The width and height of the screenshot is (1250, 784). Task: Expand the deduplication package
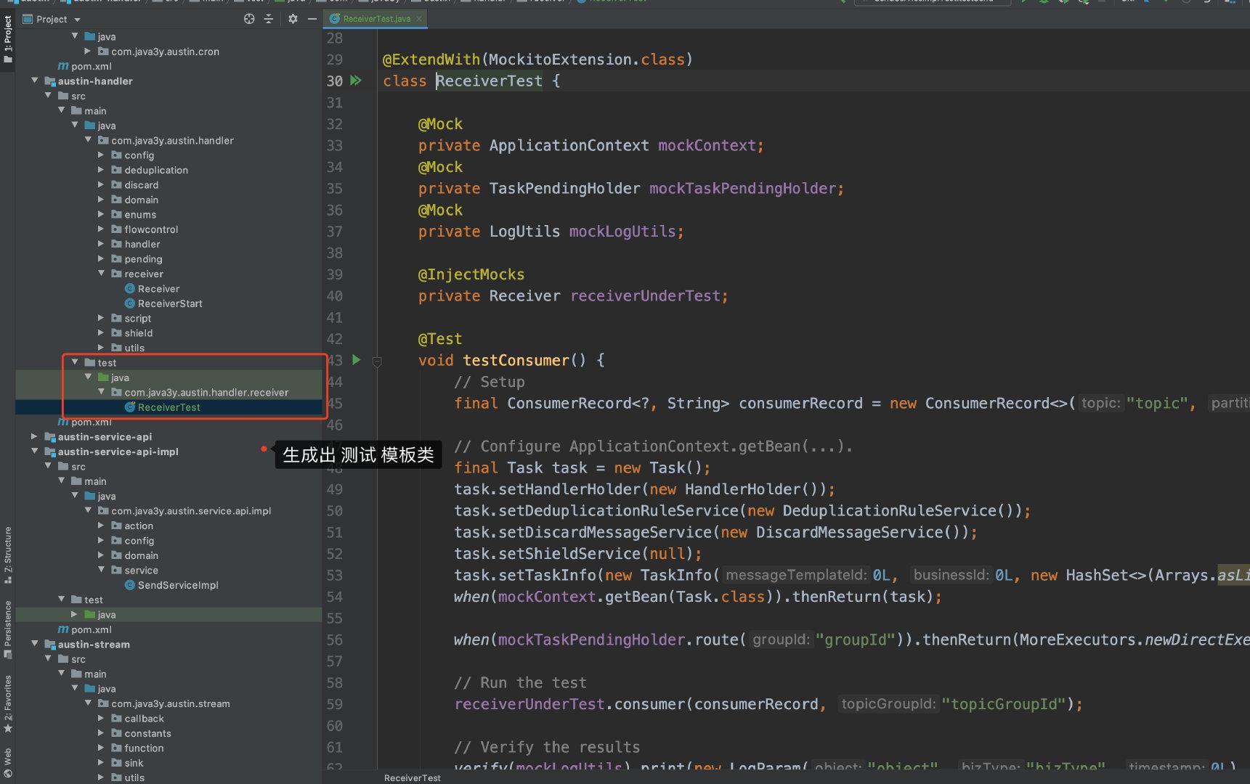(102, 170)
